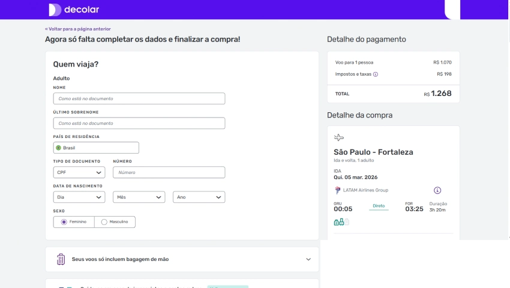510x288 pixels.
Task: Click the baggage allowance icons under flight times
Action: click(341, 222)
